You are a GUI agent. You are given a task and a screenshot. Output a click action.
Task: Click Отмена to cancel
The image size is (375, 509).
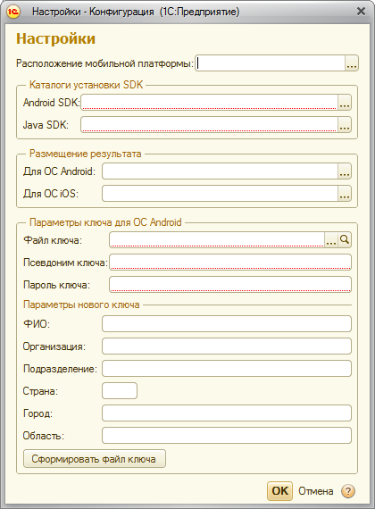point(315,491)
